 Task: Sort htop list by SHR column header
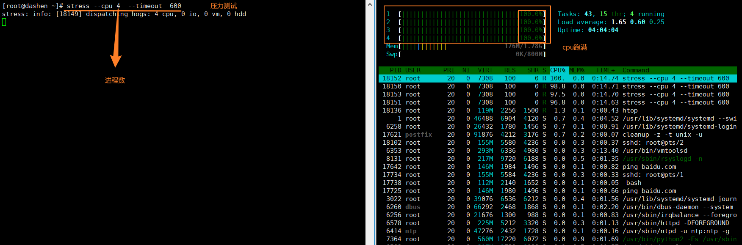pyautogui.click(x=533, y=70)
